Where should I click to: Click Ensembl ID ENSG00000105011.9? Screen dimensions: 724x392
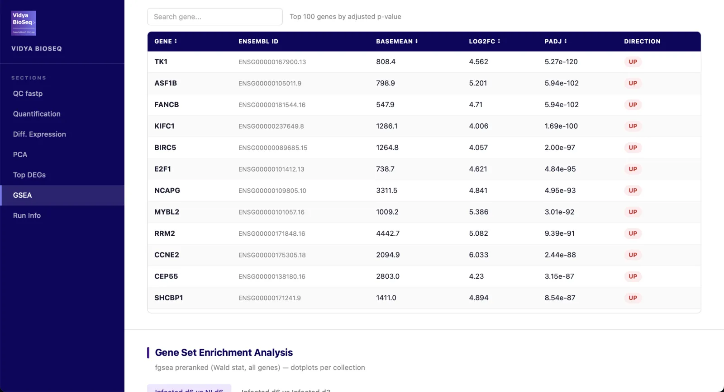270,83
